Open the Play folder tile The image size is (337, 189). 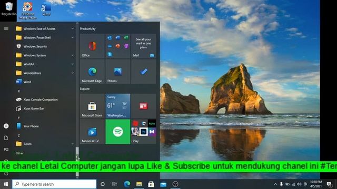(x=143, y=132)
